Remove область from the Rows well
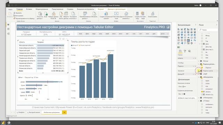 tap(195, 58)
